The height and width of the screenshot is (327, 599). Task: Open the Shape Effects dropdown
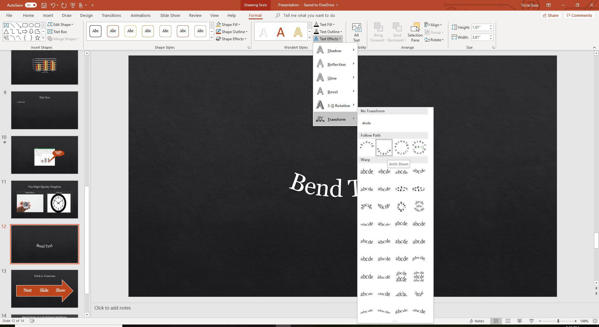click(231, 39)
